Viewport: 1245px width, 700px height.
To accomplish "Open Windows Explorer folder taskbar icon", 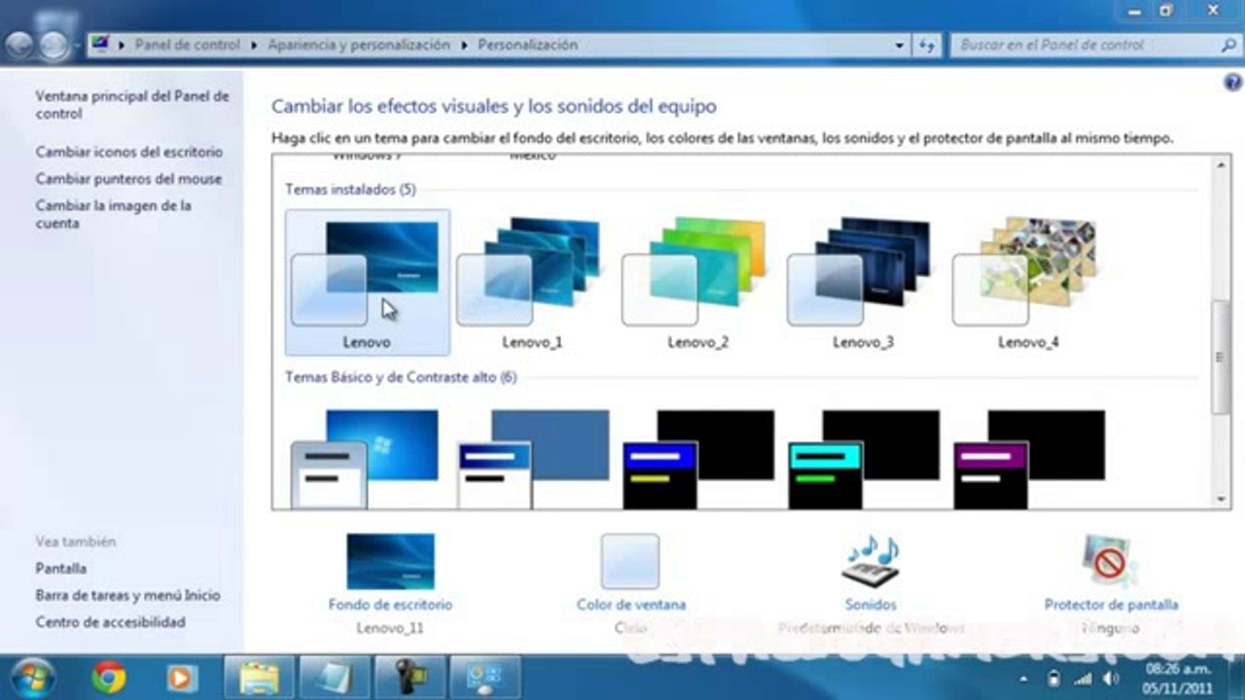I will [259, 678].
